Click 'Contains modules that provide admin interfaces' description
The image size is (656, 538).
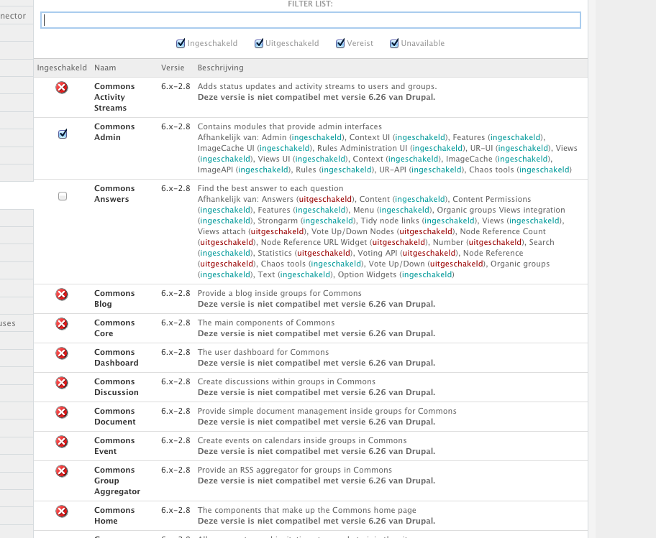(289, 126)
